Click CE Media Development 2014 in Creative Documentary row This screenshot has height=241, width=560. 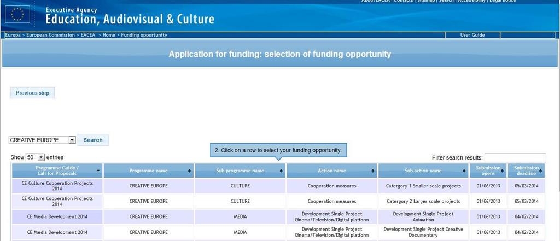57,232
